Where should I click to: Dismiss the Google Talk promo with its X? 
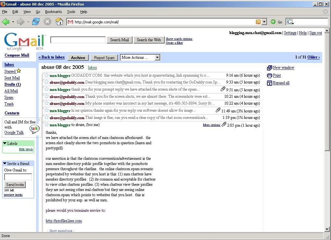[39, 120]
